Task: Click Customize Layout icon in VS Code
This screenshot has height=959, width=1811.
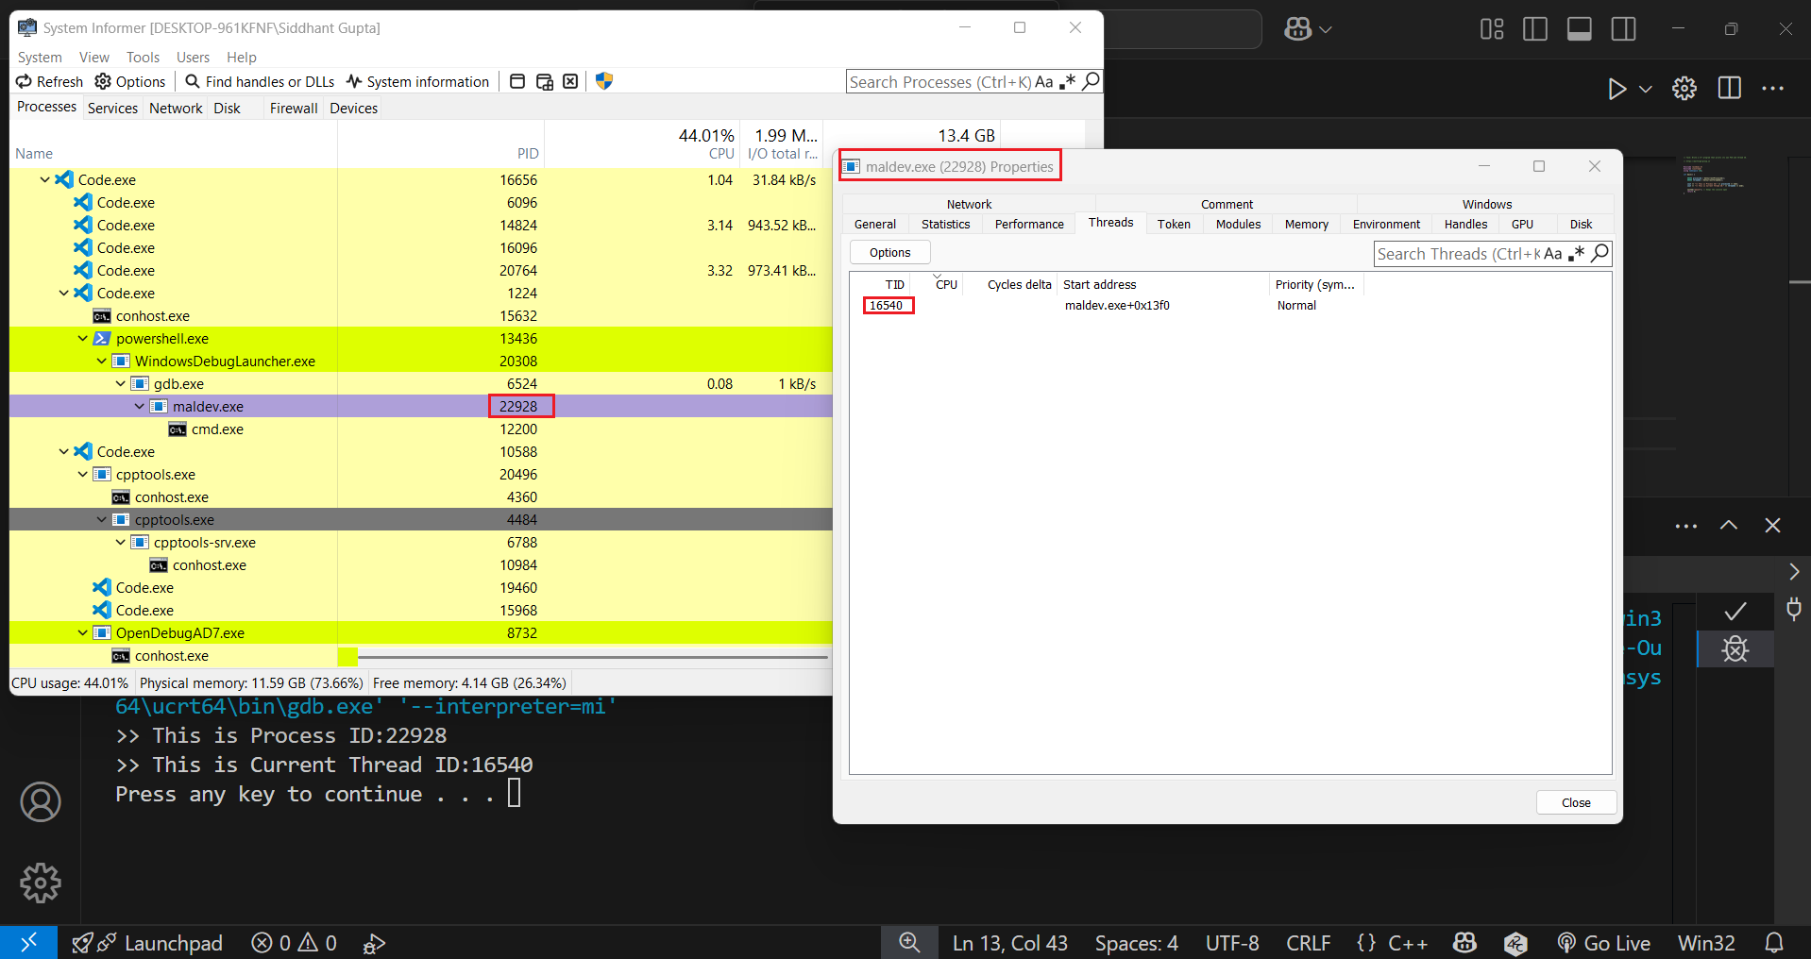Action: [x=1492, y=29]
